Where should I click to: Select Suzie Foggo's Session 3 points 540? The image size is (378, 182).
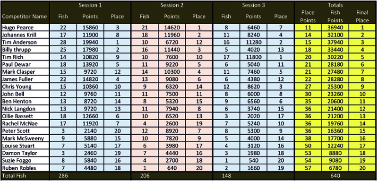point(253,161)
